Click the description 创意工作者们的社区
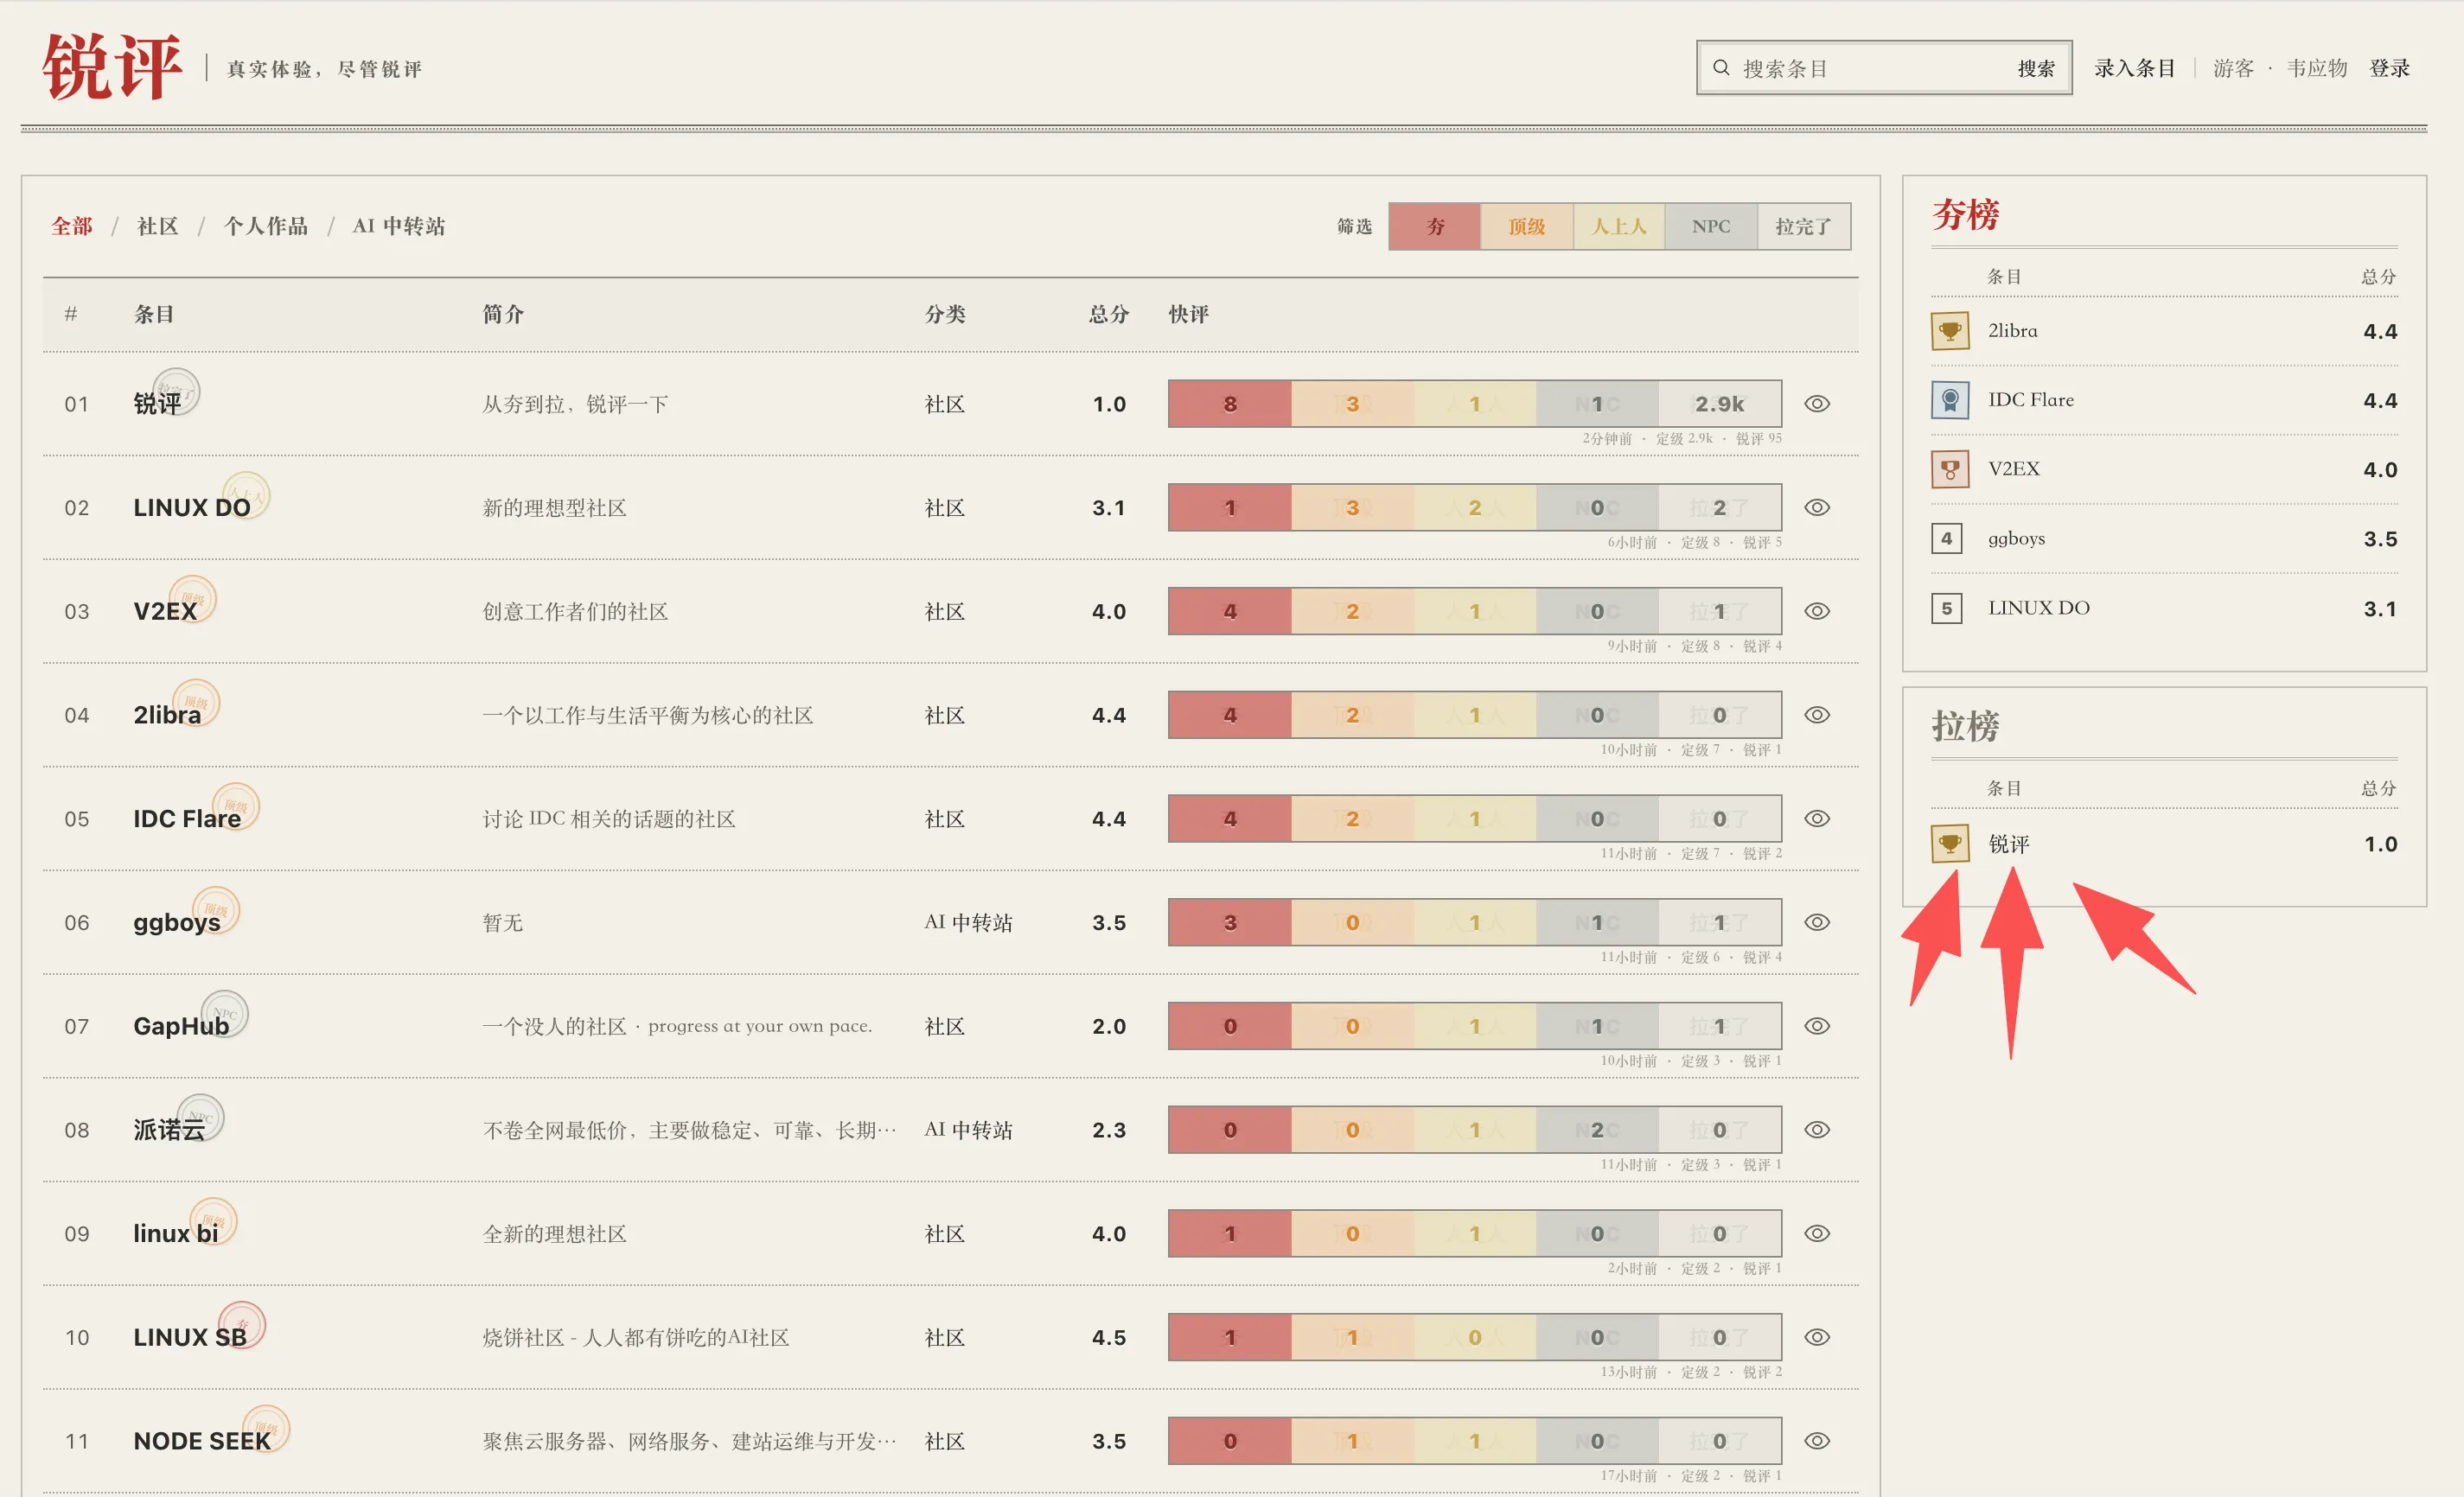The width and height of the screenshot is (2464, 1497). 575,611
